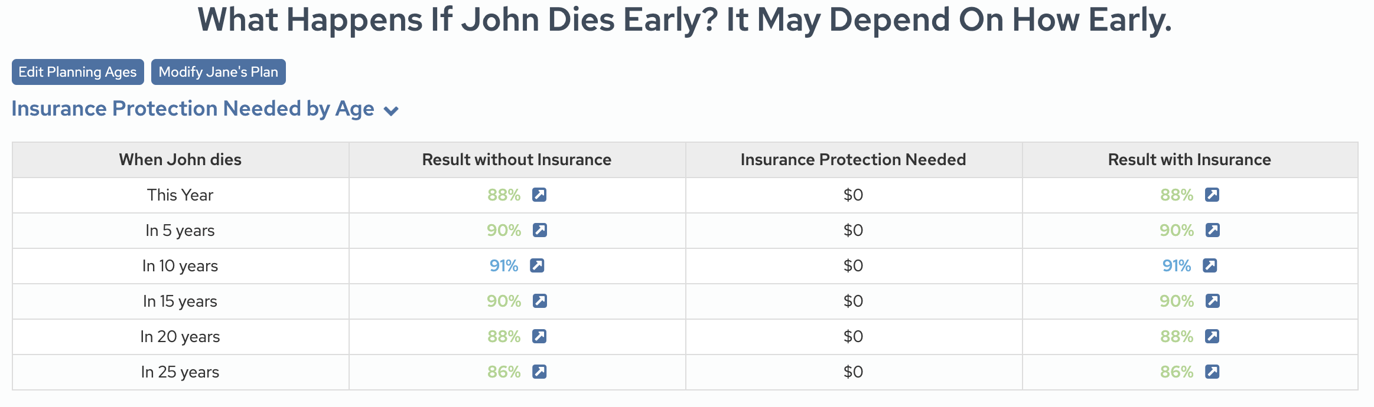Open This Year result with insurance details
The height and width of the screenshot is (407, 1374).
click(1212, 195)
